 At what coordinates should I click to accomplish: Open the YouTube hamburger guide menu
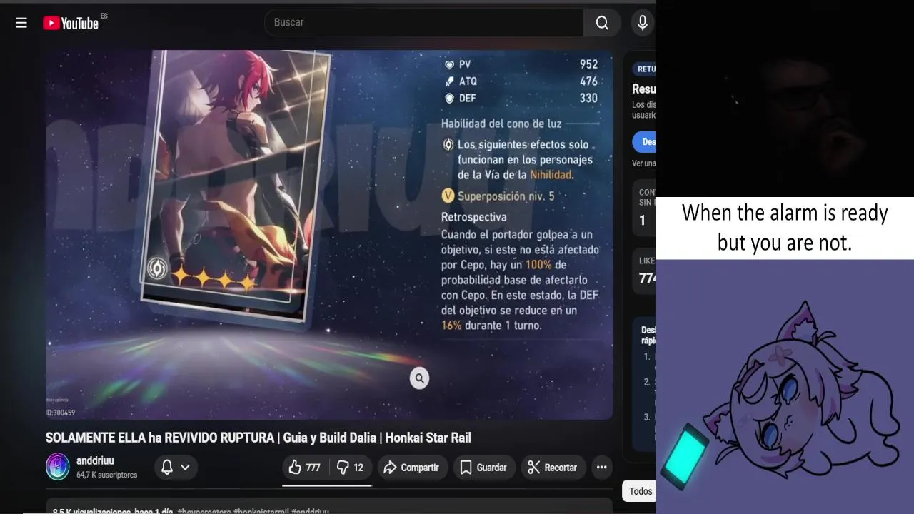(21, 23)
